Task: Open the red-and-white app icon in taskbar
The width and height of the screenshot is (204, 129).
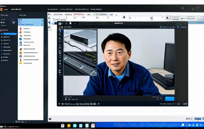Action: pyautogui.click(x=93, y=126)
